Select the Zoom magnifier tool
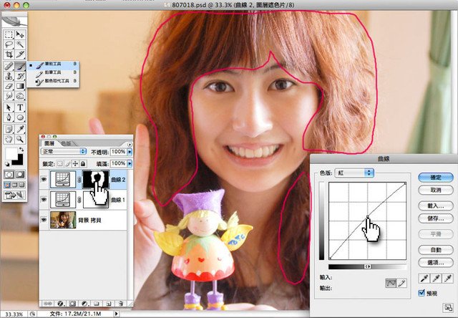The width and height of the screenshot is (458, 318). (x=20, y=139)
